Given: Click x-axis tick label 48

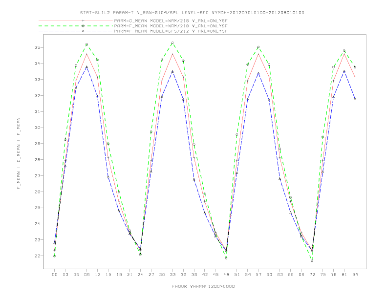Looking at the screenshot, I should coord(226,275).
